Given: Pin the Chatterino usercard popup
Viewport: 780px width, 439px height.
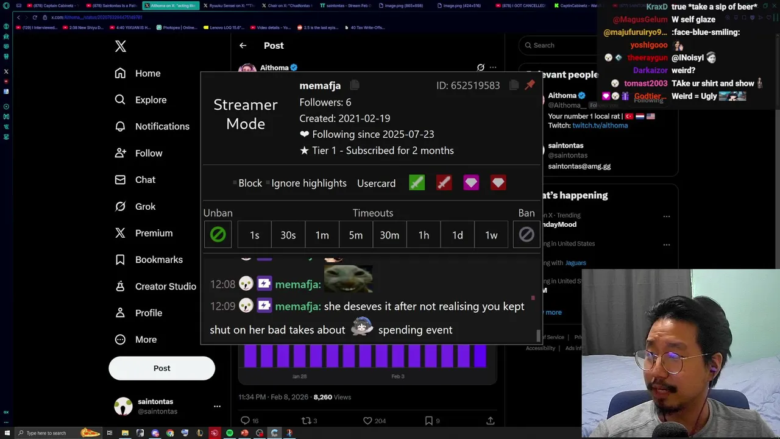Looking at the screenshot, I should coord(530,85).
